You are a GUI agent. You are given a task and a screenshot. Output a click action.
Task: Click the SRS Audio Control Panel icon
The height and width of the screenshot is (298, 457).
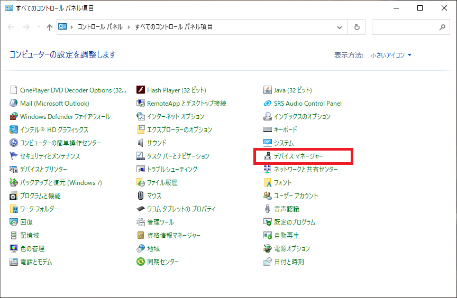pos(268,104)
